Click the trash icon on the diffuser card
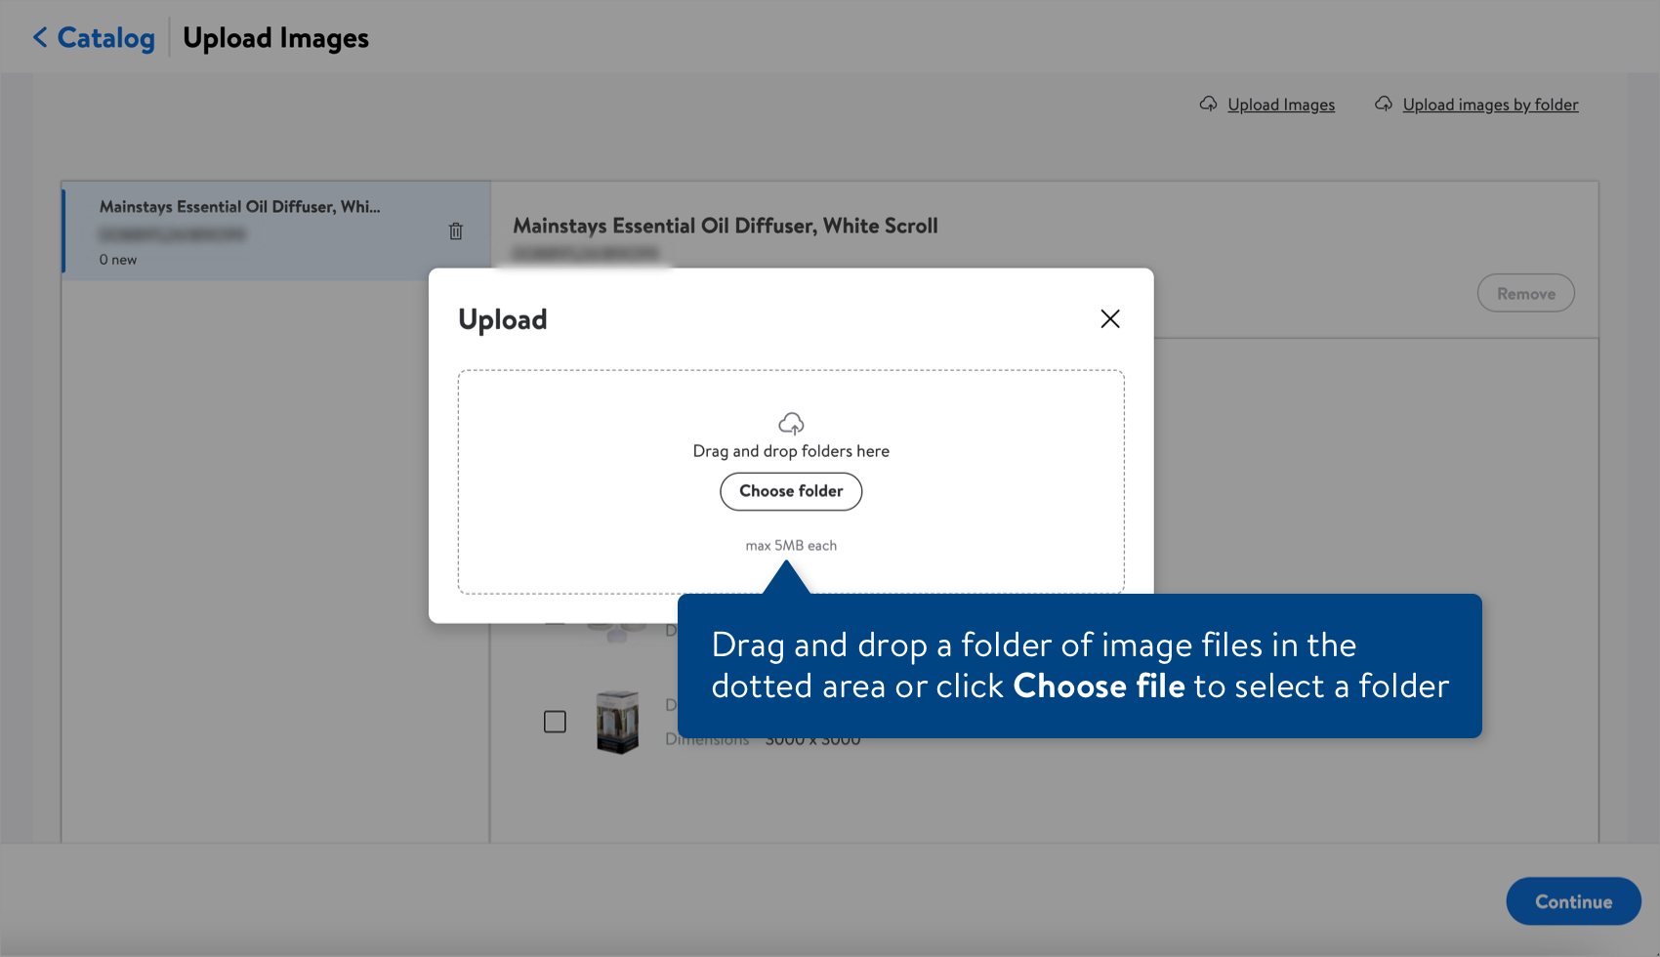The image size is (1660, 957). pos(455,230)
